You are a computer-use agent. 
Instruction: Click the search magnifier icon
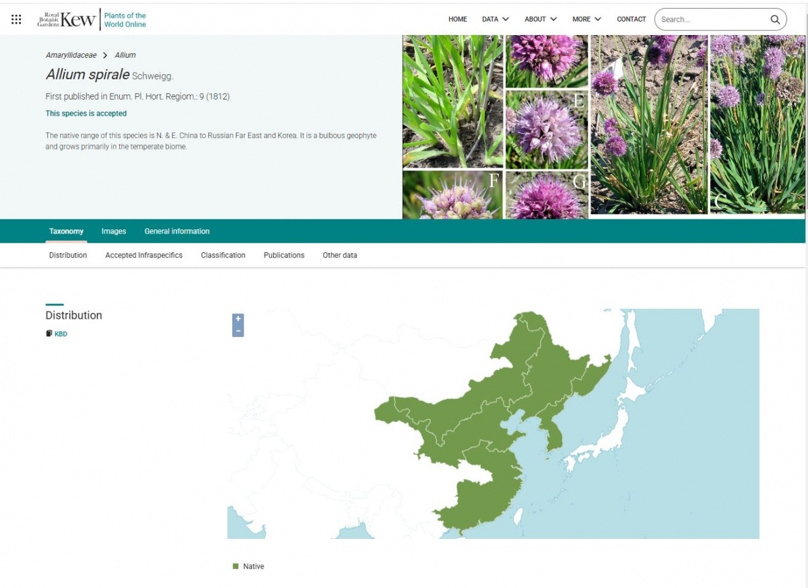[776, 20]
